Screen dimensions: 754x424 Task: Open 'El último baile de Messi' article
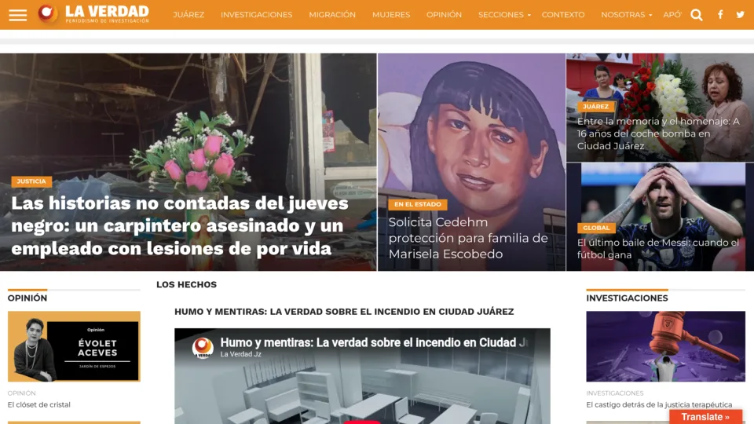point(658,249)
